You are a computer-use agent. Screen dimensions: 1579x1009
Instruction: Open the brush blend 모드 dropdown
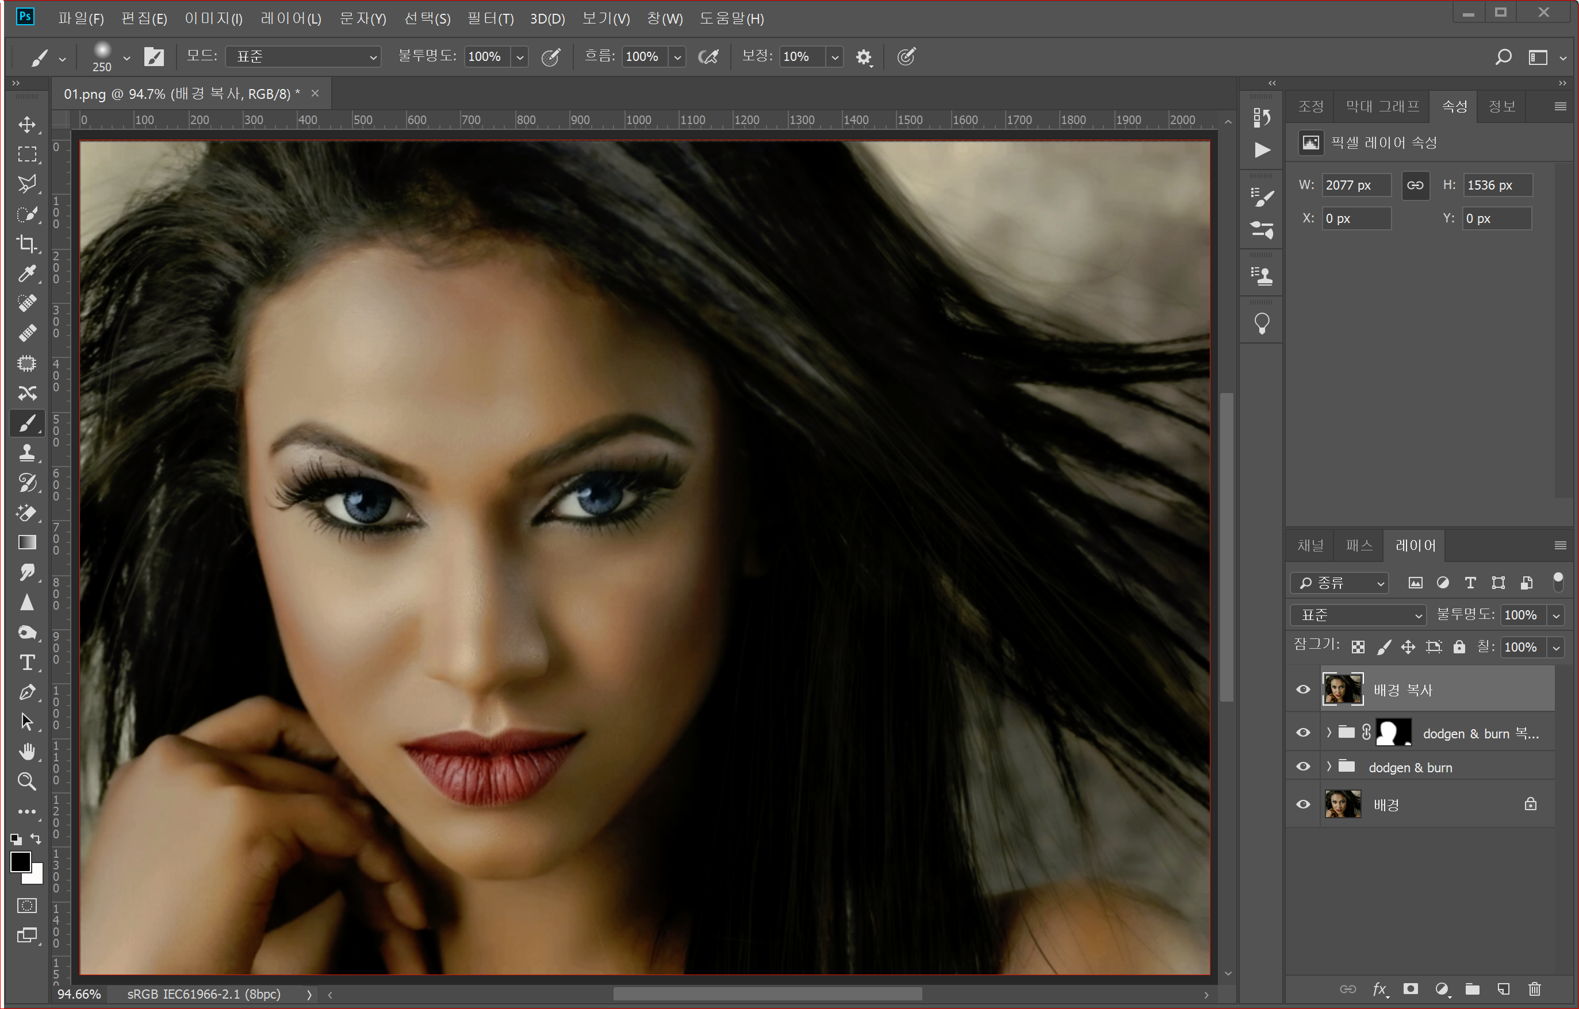[x=304, y=56]
